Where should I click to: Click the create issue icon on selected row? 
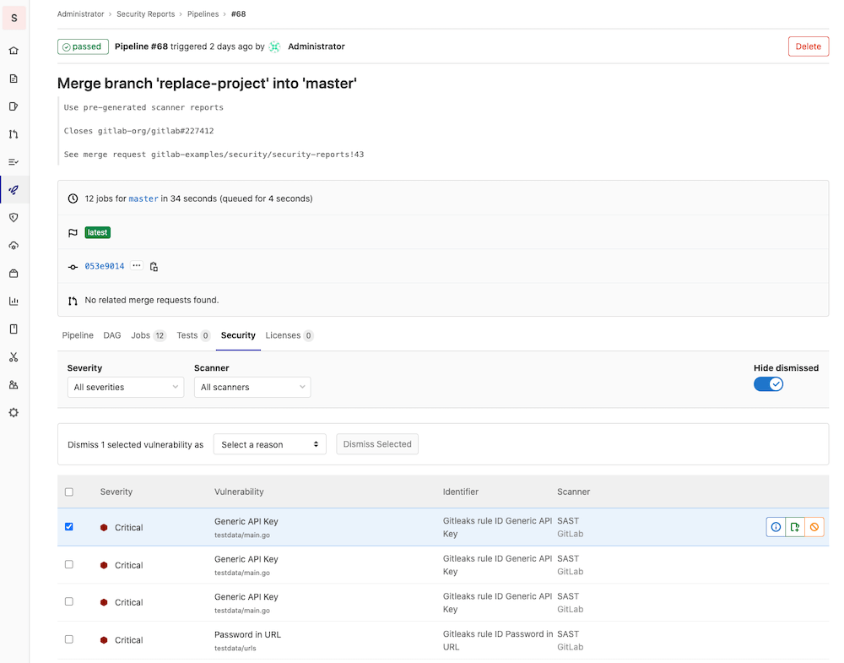[795, 527]
